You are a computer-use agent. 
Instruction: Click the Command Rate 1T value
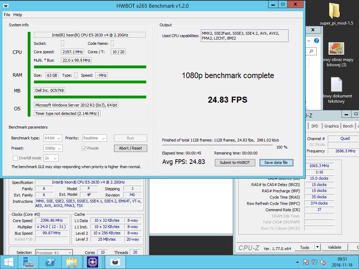[319, 209]
